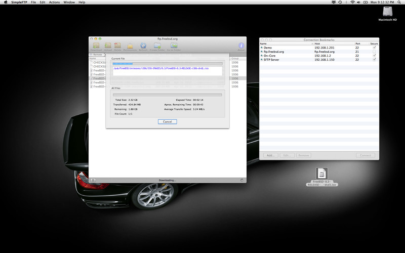Click the Current File progress bar
The width and height of the screenshot is (405, 253).
(167, 64)
